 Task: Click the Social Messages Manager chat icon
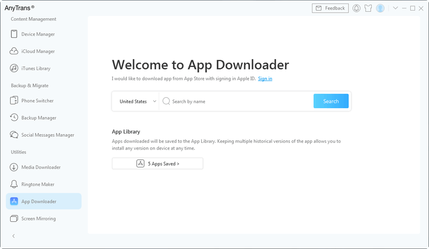14,135
